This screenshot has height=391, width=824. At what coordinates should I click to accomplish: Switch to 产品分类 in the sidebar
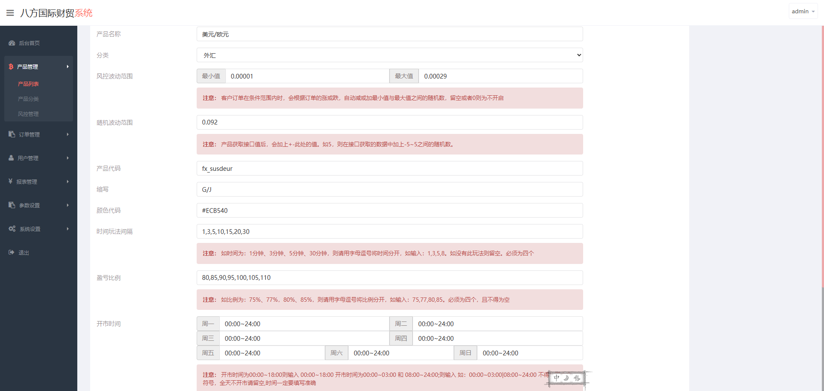click(x=28, y=99)
